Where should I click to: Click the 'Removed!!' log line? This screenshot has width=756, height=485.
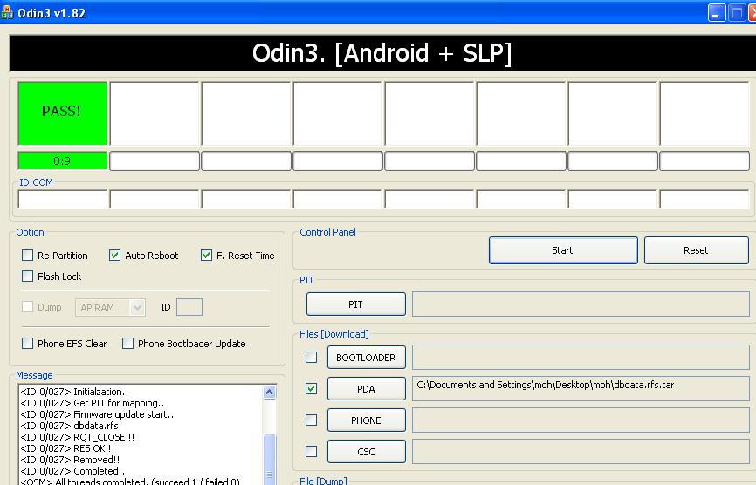click(70, 460)
